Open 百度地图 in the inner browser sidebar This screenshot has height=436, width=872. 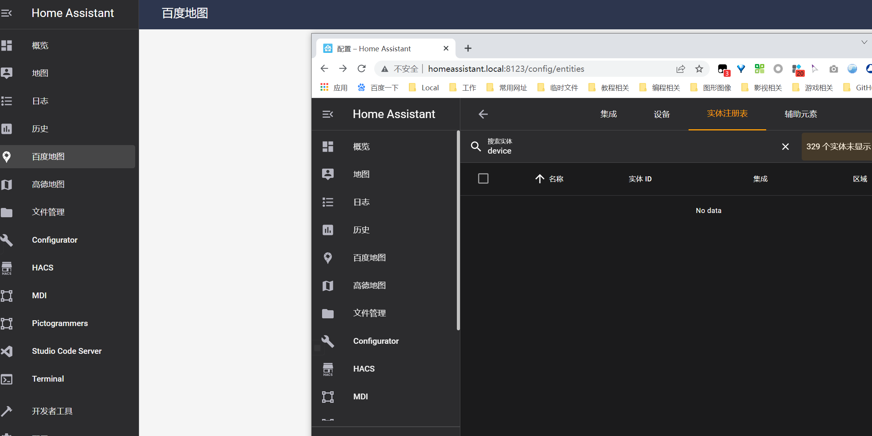pos(384,258)
